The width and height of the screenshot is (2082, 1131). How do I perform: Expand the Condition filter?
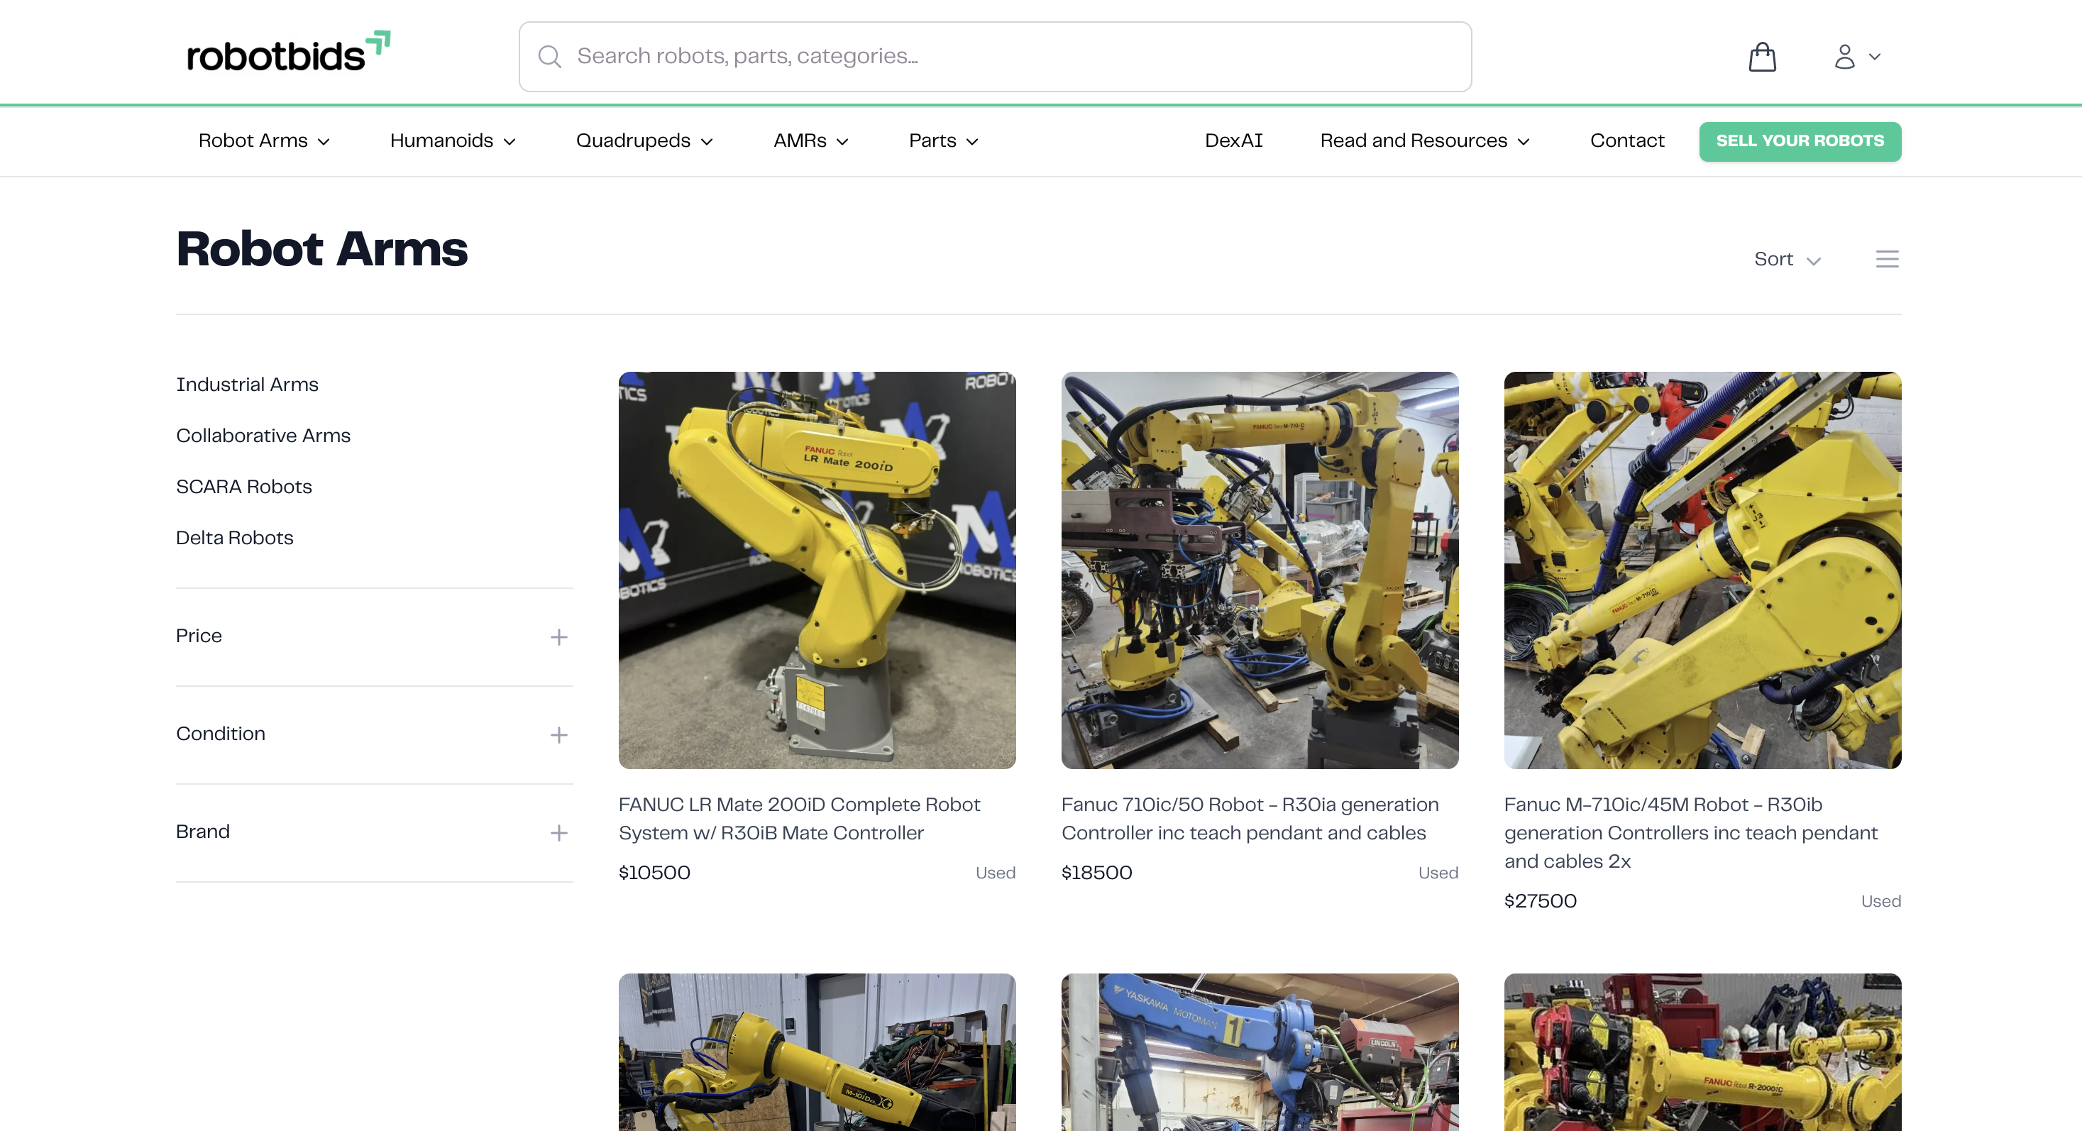559,735
